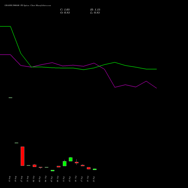This screenshot has height=188, width=188.
Task: Select the high value 'H: 1.15'
Action: coord(95,10)
